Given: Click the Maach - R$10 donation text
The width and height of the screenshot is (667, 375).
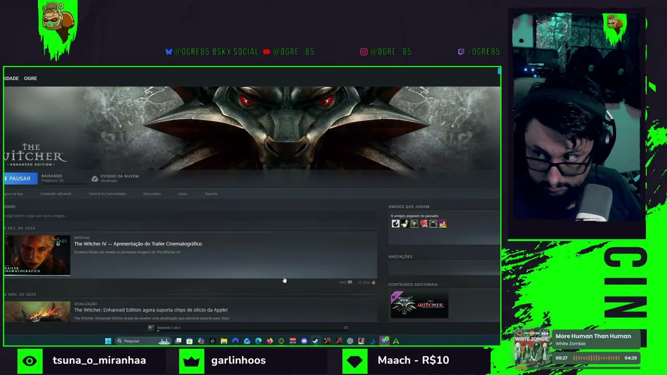Looking at the screenshot, I should coord(413,360).
